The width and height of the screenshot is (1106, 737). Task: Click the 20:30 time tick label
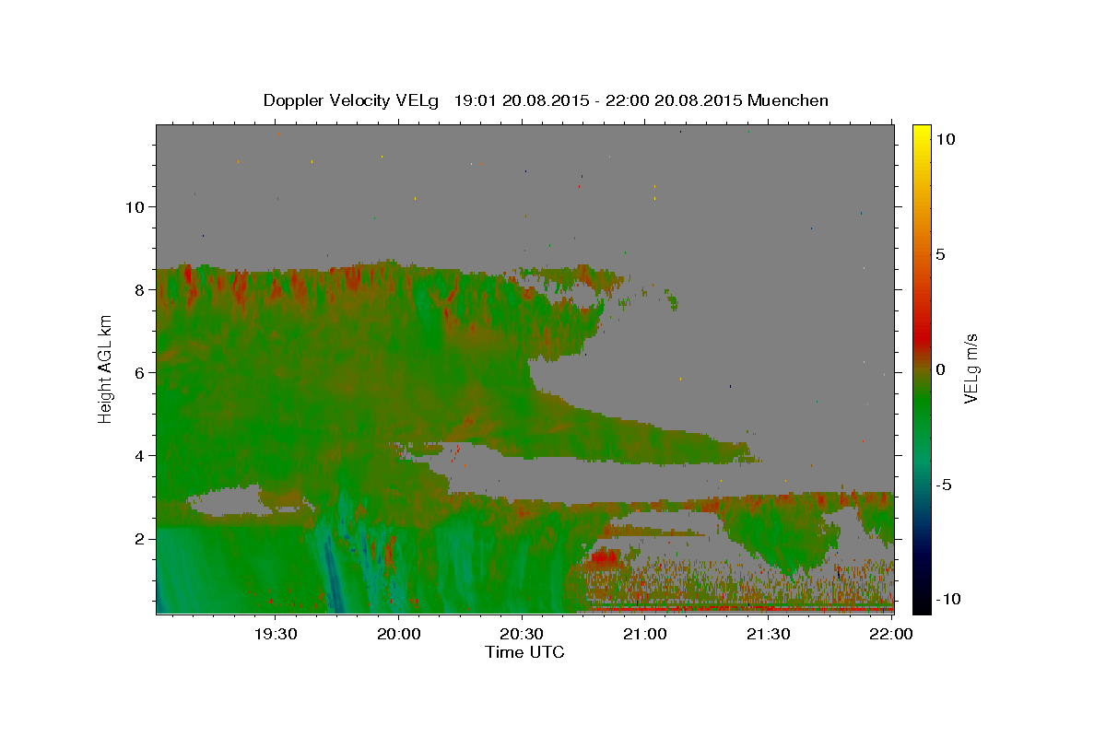522,635
